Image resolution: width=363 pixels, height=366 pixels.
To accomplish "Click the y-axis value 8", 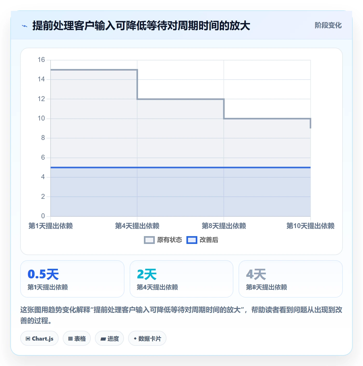I will (43, 138).
